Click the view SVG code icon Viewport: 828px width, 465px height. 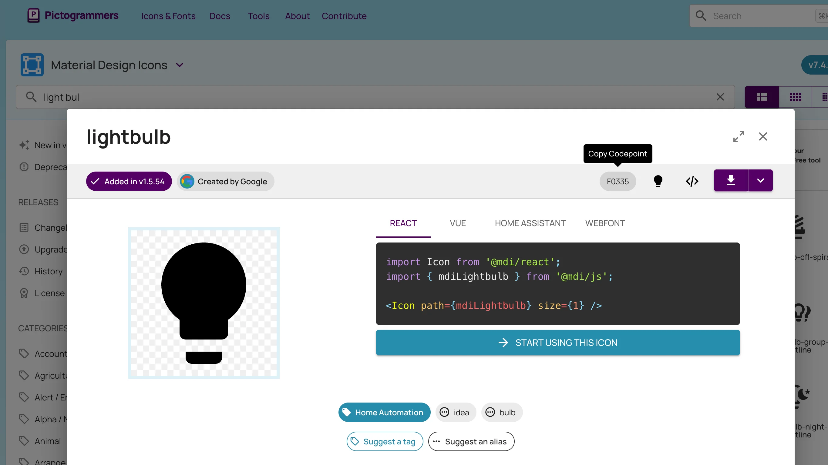pos(692,181)
